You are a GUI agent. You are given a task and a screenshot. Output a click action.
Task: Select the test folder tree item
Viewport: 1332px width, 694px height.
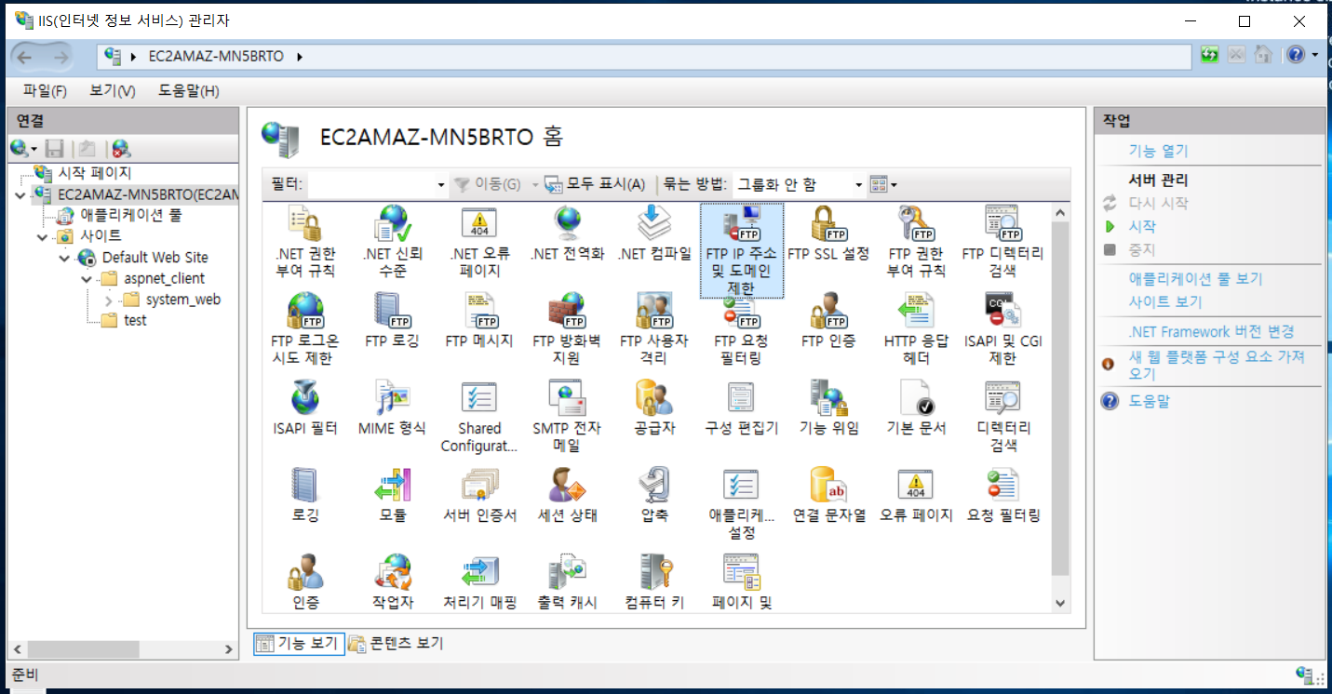coord(135,320)
